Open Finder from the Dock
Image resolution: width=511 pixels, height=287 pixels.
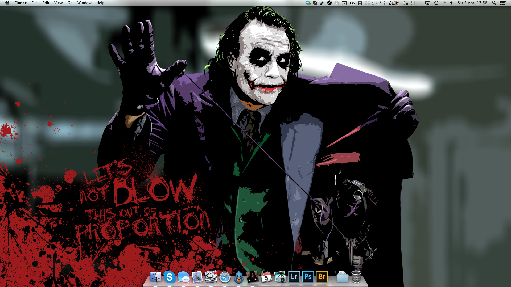click(x=156, y=277)
